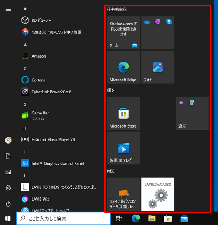The height and width of the screenshot is (225, 218).
Task: Open Documents from the Start sidebar
Action: tap(8, 156)
